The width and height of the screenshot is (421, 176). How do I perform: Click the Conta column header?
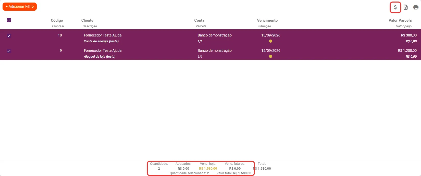199,20
